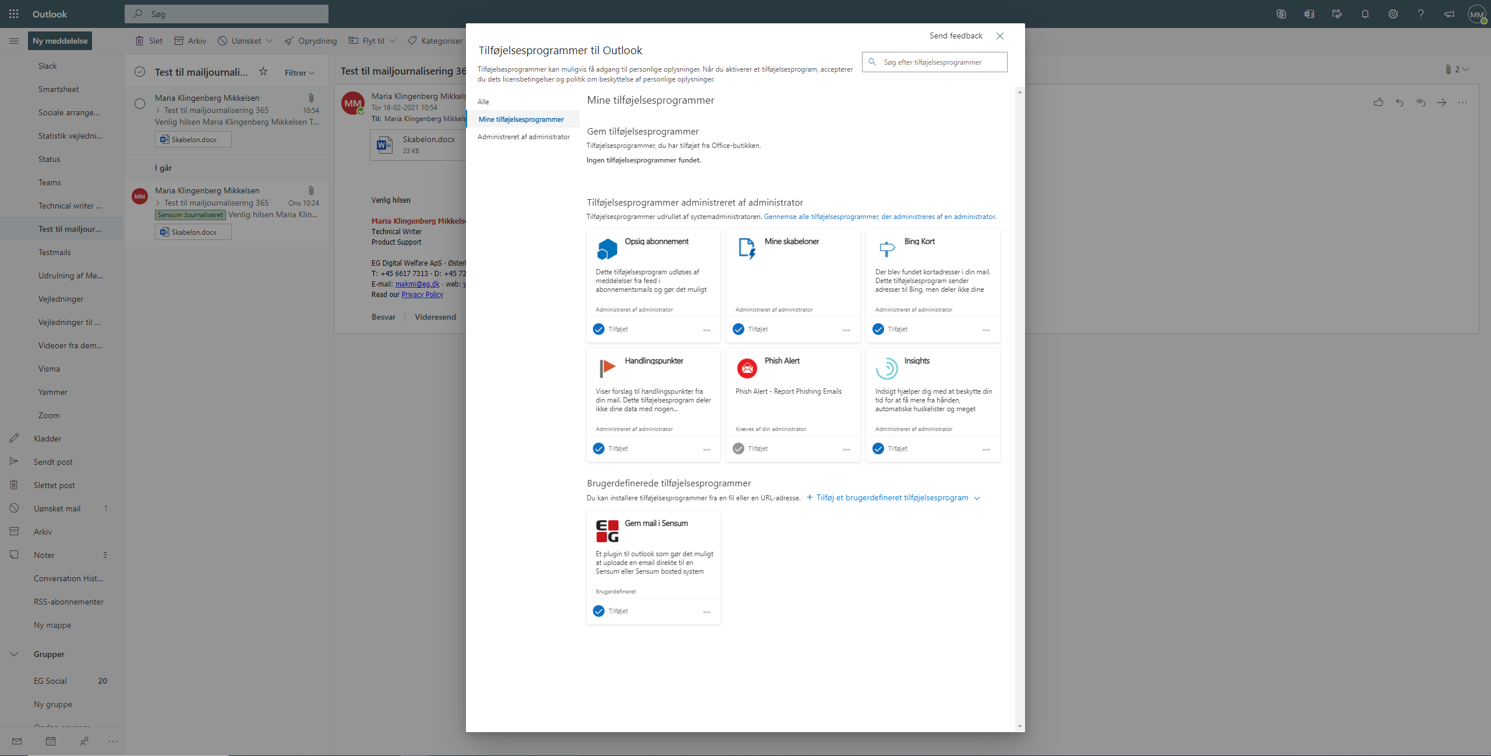Select the 10:54 message with its circle checkbox
Screen dimensions: 1491x756
coord(140,104)
